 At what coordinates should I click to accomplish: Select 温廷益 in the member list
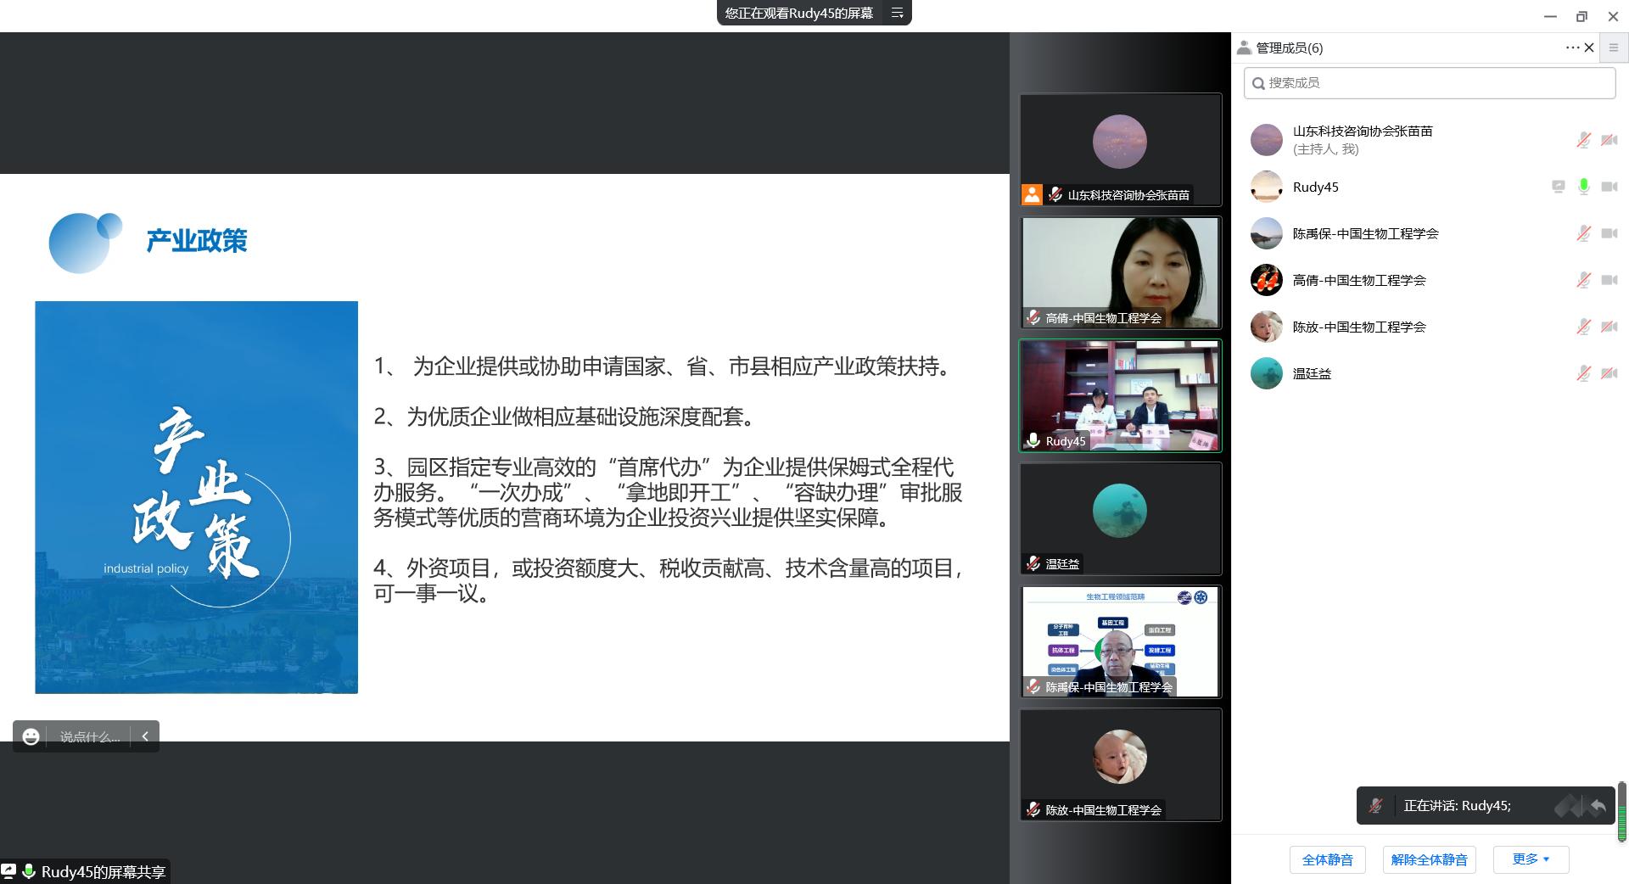click(1312, 373)
